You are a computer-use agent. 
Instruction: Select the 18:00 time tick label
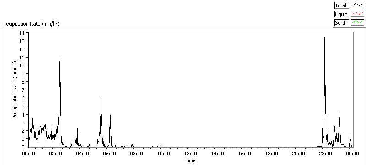point(271,154)
